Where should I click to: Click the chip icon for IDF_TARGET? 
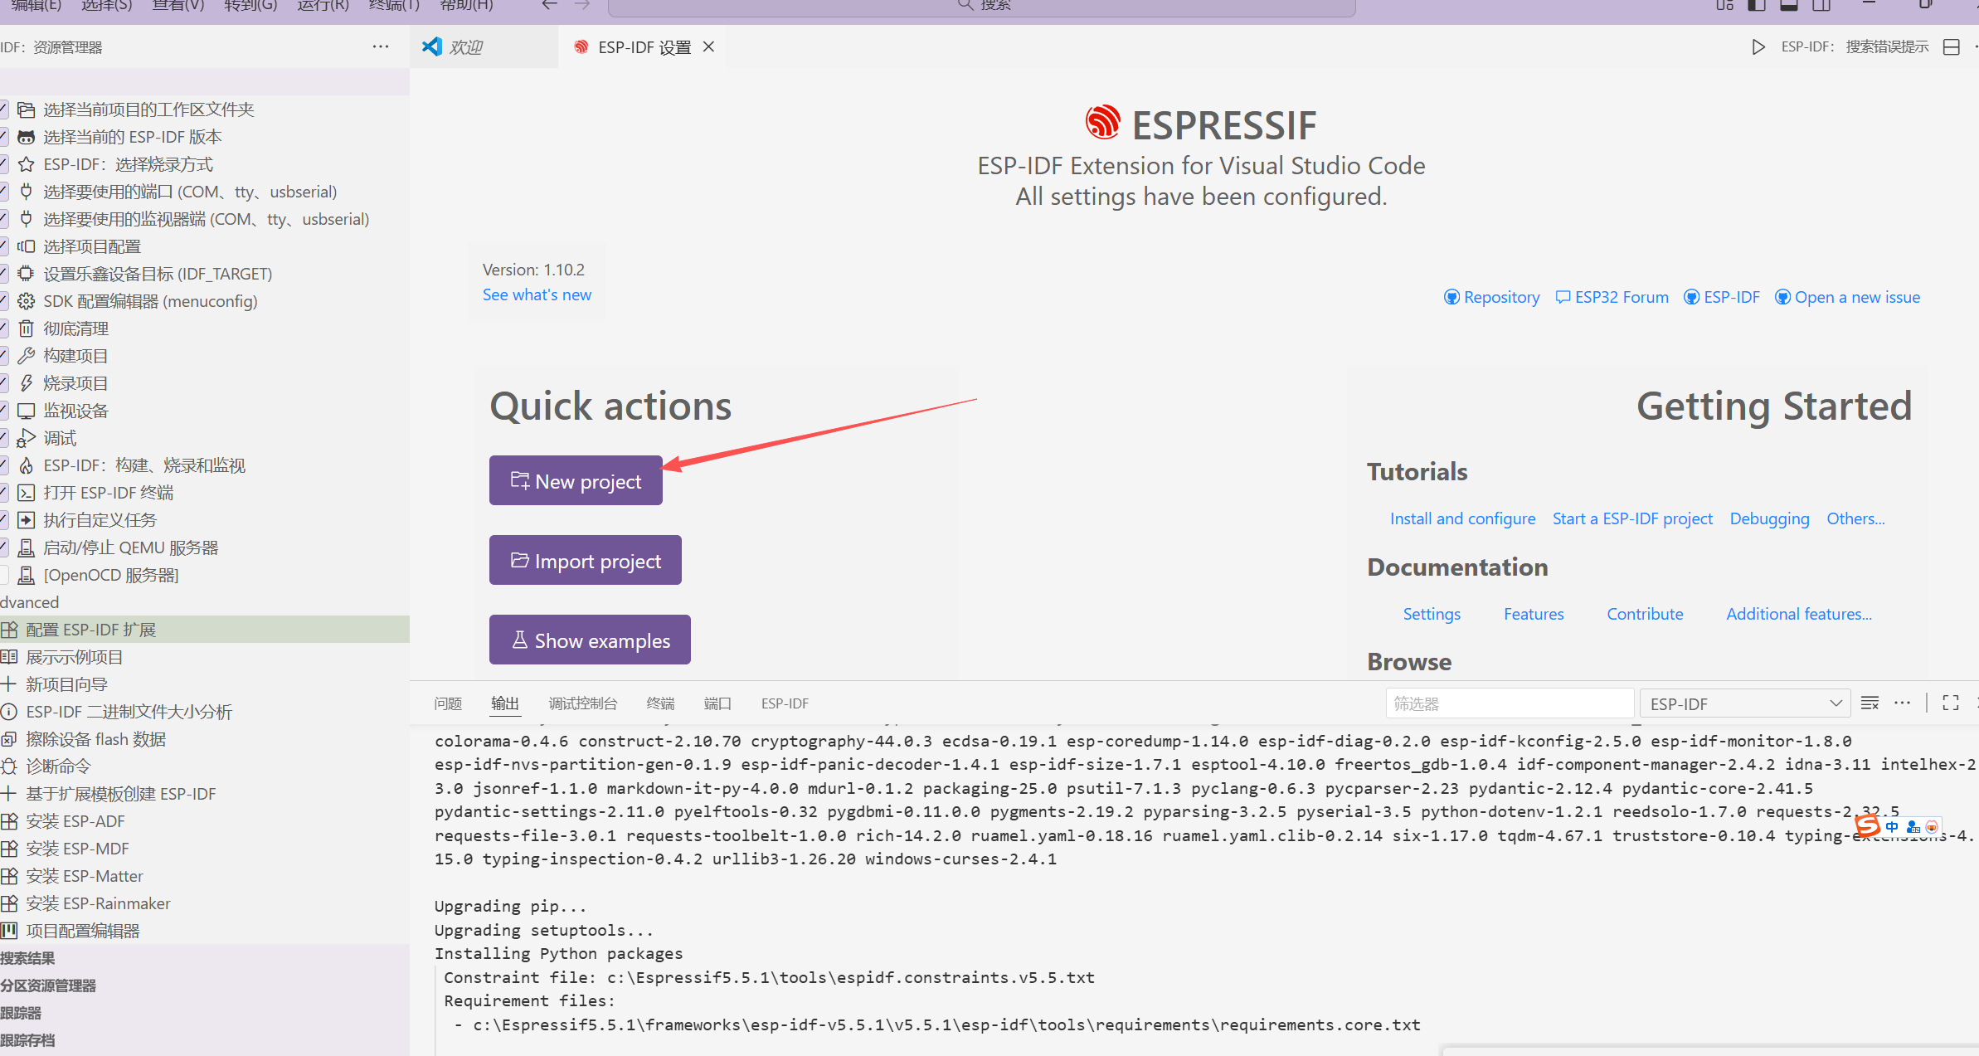27,274
